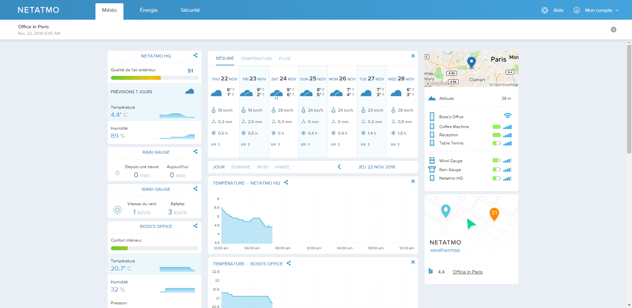Click the Coffee Machine module name
The height and width of the screenshot is (308, 632).
coord(454,127)
